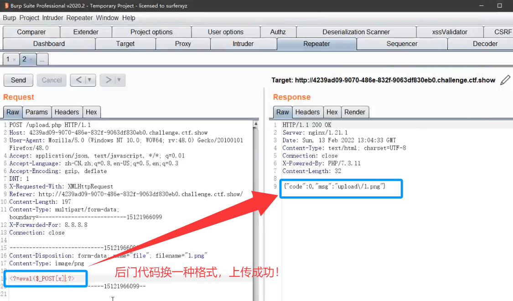Click the Target URL text above the response
513x301 pixels.
click(x=383, y=80)
